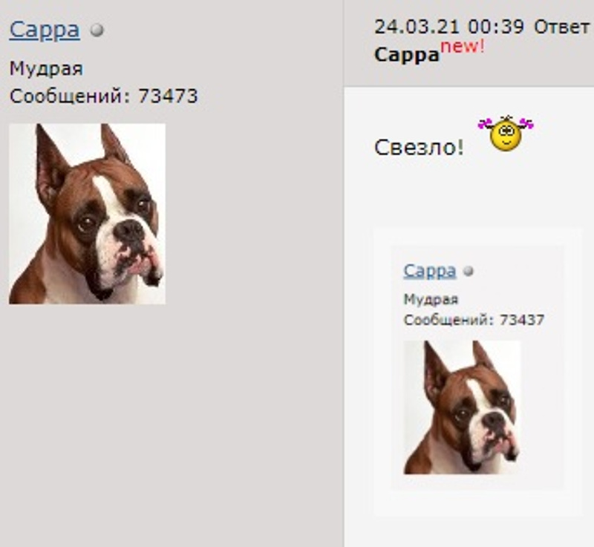Select the bold Сарра name in post header
This screenshot has height=547, width=594.
click(406, 55)
